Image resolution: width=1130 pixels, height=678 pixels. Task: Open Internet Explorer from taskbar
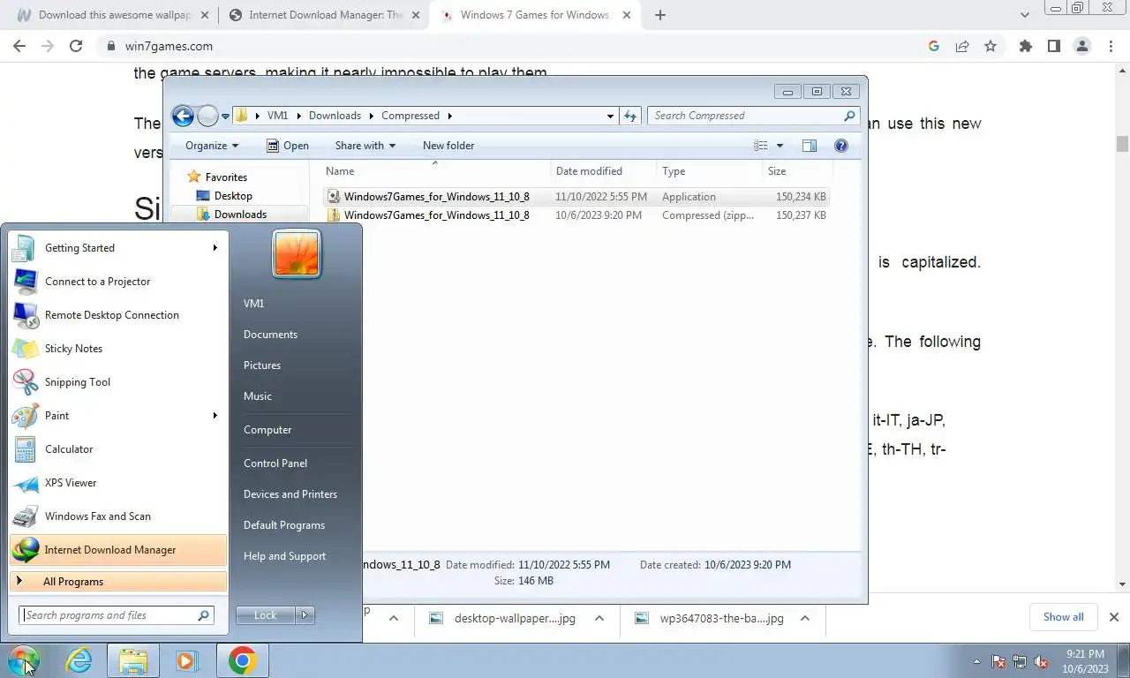[79, 660]
